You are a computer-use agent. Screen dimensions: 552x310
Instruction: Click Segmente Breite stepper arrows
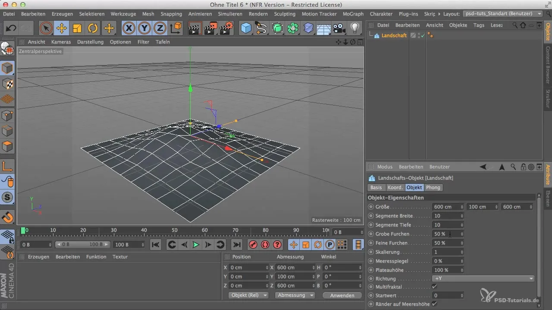point(462,216)
